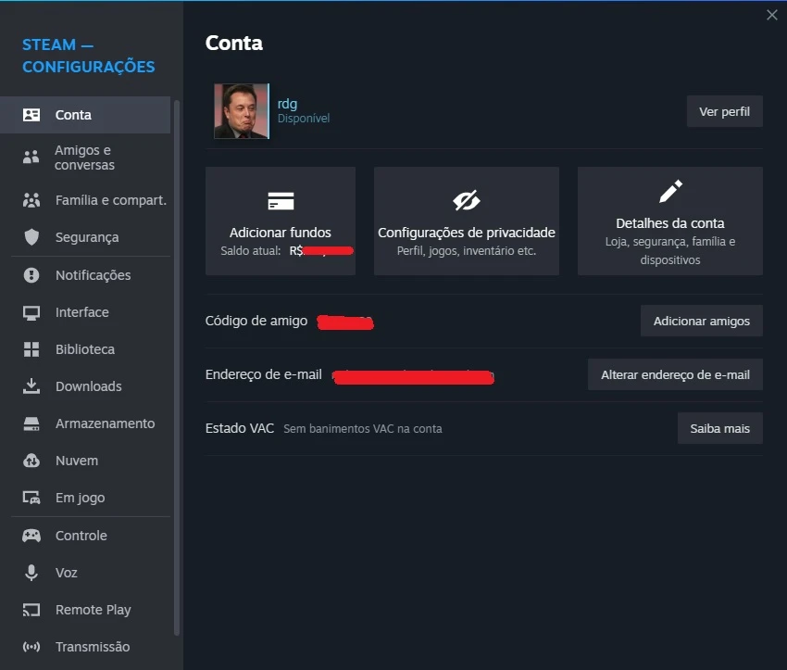Click the Controle gamepad icon

click(31, 536)
